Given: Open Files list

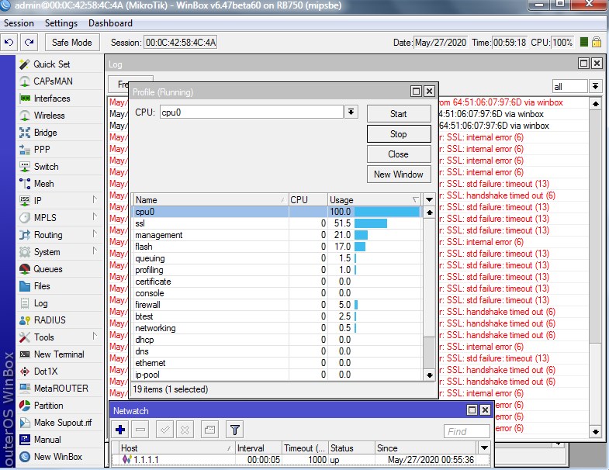Looking at the screenshot, I should (42, 286).
